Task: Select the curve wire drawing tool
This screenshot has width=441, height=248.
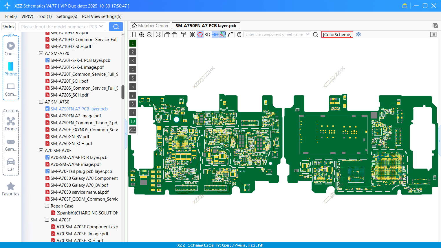Action: coord(230,34)
